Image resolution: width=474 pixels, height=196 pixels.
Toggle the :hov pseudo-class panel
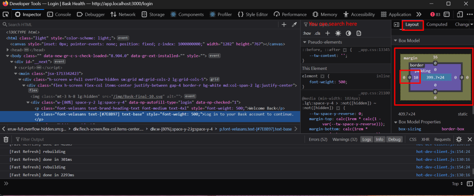(x=307, y=33)
